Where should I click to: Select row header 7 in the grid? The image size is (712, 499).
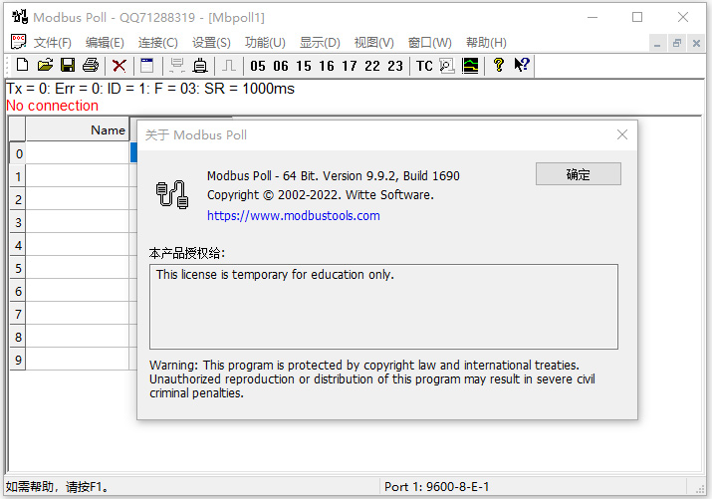tap(18, 314)
